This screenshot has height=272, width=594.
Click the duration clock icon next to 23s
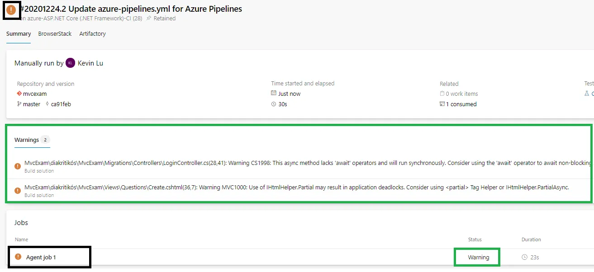(525, 257)
